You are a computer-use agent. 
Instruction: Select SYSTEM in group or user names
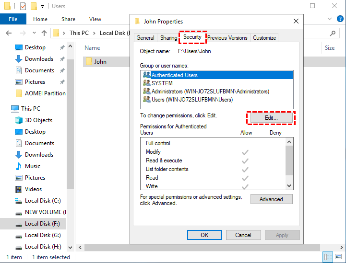point(162,83)
